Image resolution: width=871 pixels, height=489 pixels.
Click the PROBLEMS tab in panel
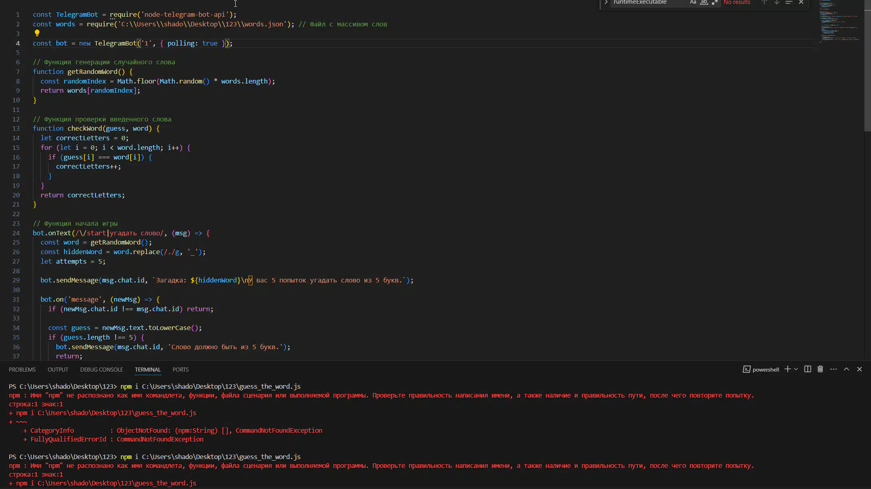click(22, 369)
